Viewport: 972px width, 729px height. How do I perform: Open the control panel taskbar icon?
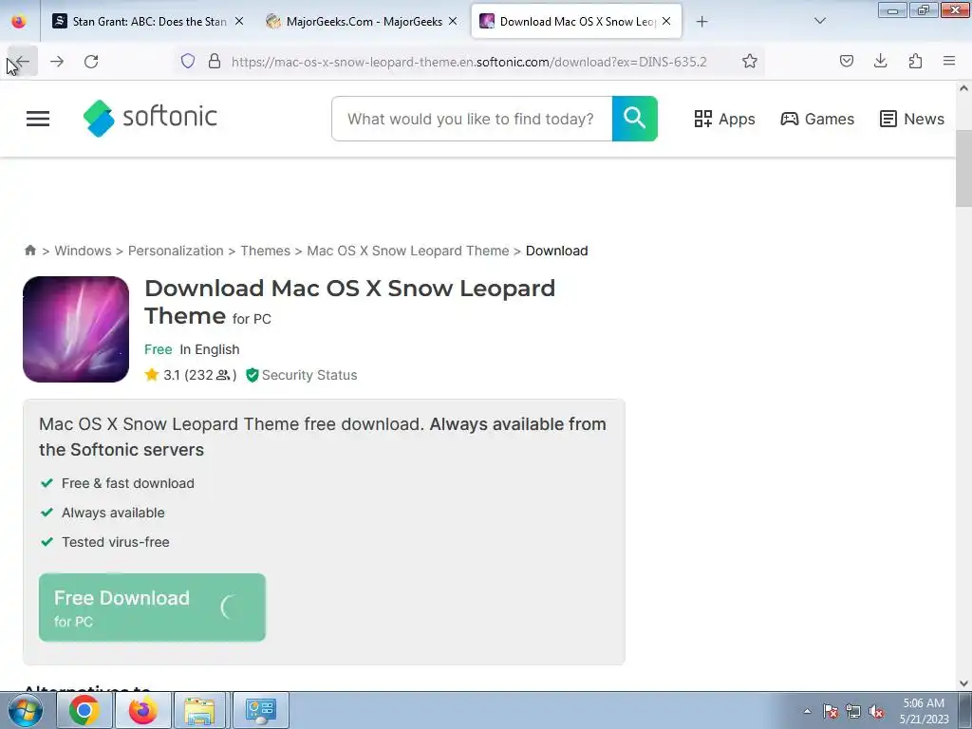[260, 710]
